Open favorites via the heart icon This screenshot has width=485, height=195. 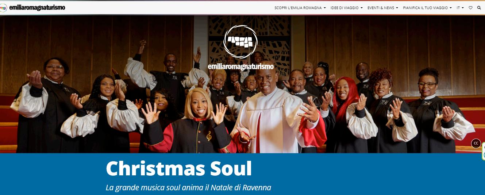click(471, 8)
